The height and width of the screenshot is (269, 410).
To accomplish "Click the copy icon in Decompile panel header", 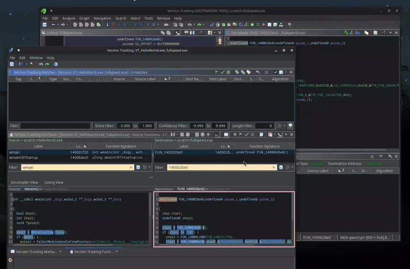I will coord(366,33).
